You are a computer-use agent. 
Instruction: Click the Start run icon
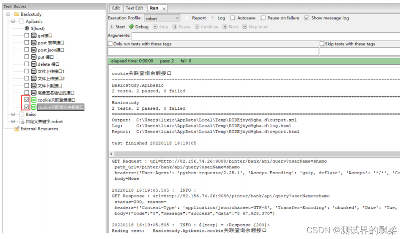pyautogui.click(x=112, y=27)
